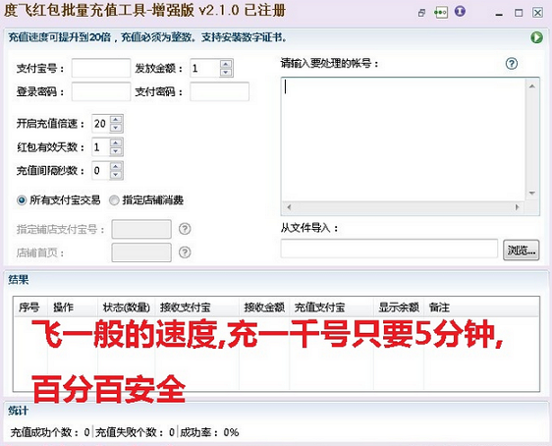Click the 浏览... browse button
Screen dimensions: 552x446
[522, 251]
